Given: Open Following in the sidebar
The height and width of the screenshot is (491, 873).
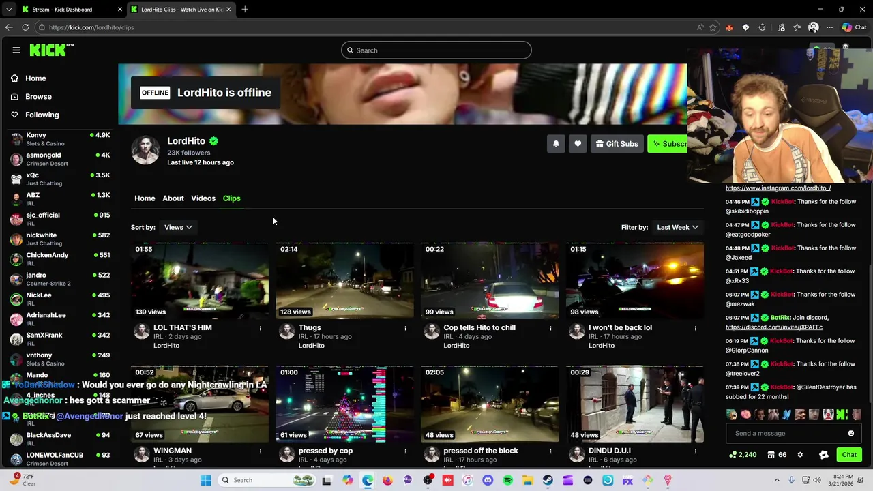Looking at the screenshot, I should pyautogui.click(x=42, y=115).
